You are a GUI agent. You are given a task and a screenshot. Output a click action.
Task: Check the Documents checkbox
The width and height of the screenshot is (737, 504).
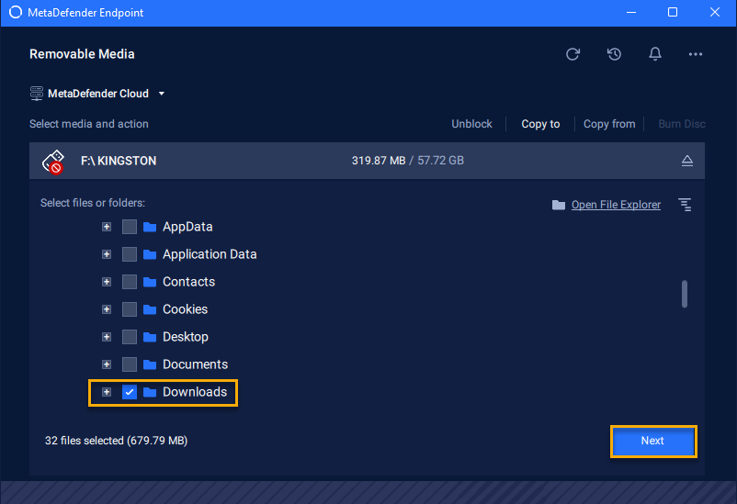(x=130, y=364)
